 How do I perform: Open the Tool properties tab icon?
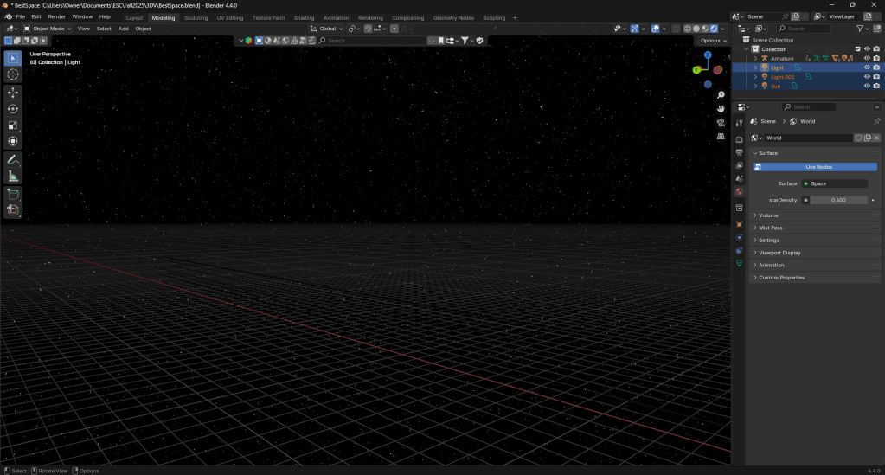point(739,124)
